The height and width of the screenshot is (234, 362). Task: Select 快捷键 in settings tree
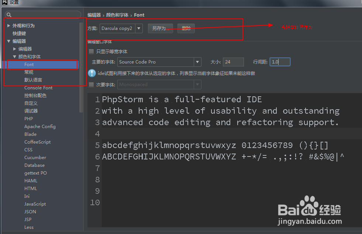[x=19, y=34]
